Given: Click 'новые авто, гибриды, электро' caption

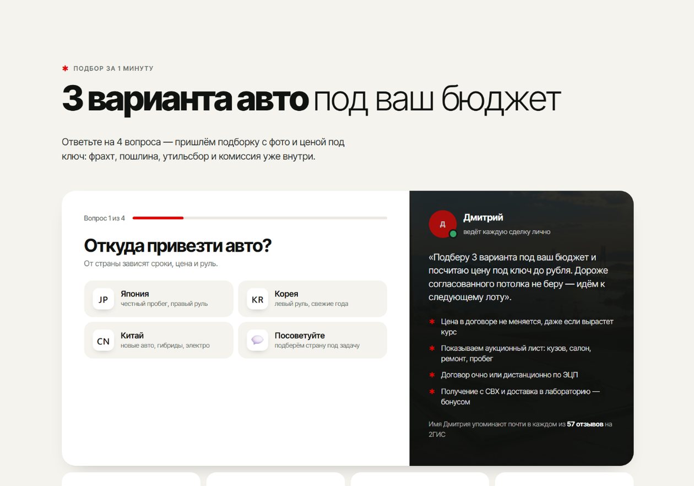Looking at the screenshot, I should click(165, 345).
